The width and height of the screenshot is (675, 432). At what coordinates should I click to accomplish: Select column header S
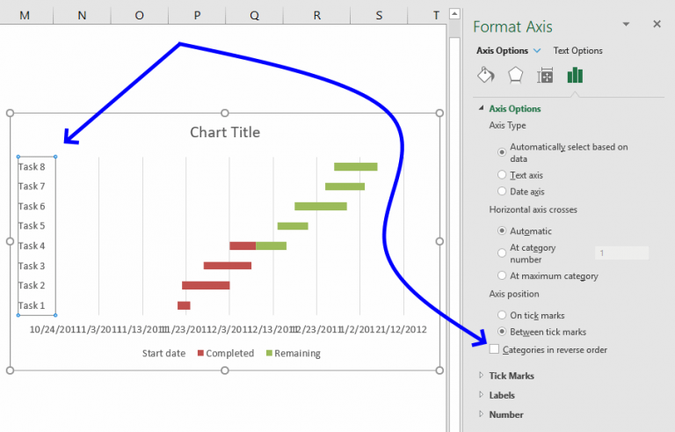[379, 16]
